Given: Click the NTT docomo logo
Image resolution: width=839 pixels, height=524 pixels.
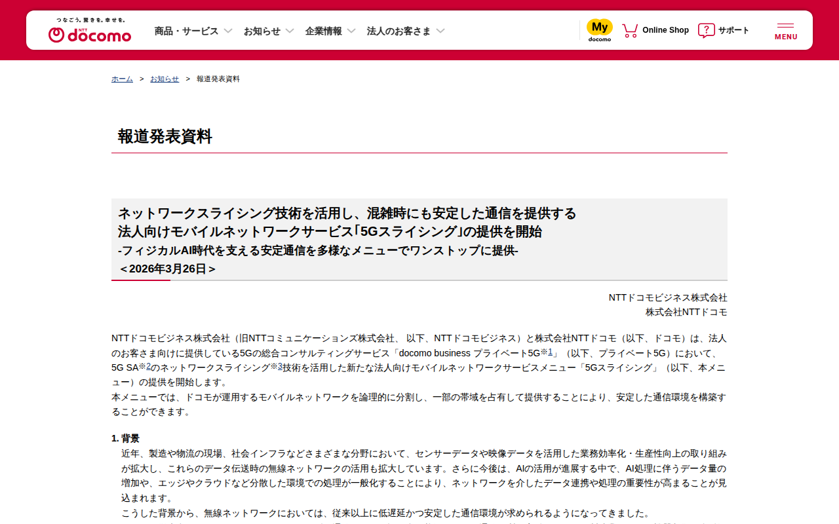Looking at the screenshot, I should click(x=90, y=30).
